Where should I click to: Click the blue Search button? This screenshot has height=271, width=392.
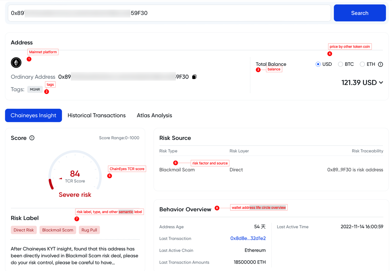click(360, 13)
